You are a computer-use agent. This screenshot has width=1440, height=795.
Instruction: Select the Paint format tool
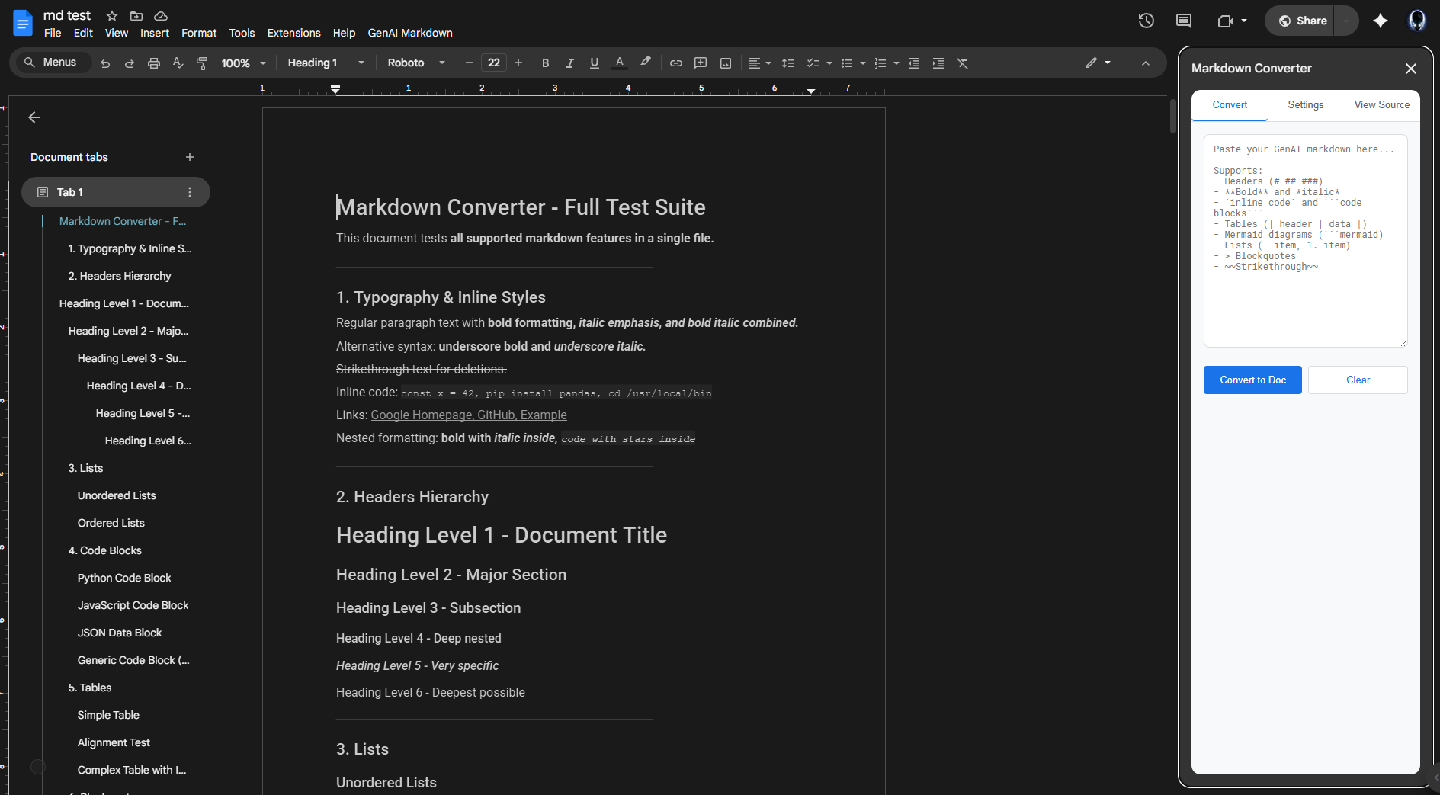coord(202,63)
